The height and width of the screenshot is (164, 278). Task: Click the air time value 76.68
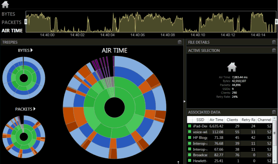click(x=219, y=143)
